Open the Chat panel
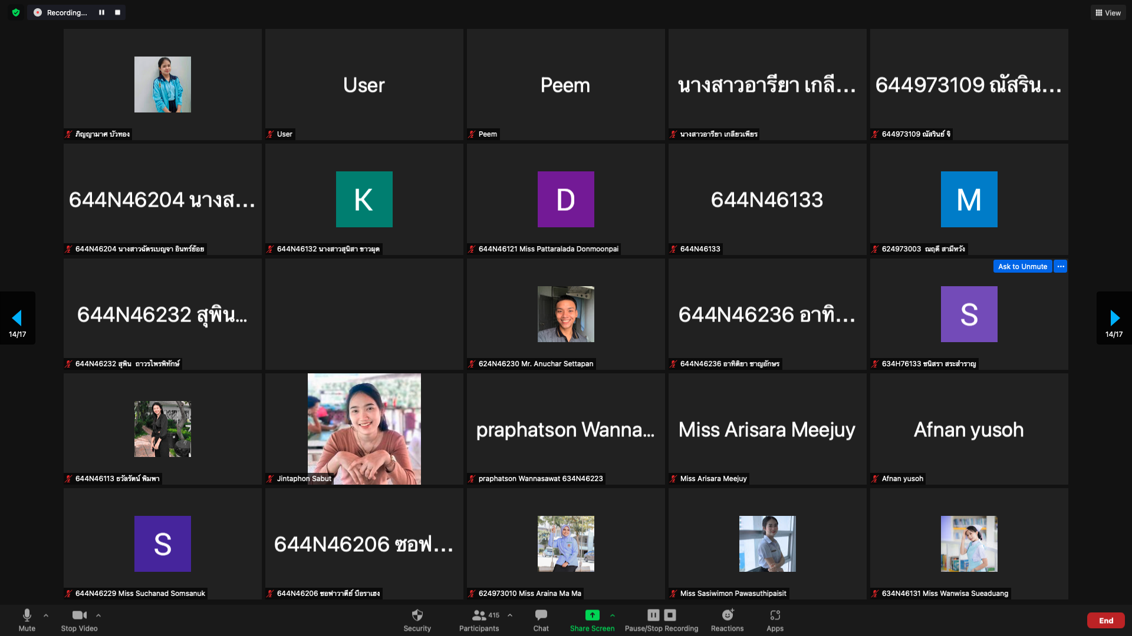This screenshot has width=1132, height=636. [x=541, y=615]
